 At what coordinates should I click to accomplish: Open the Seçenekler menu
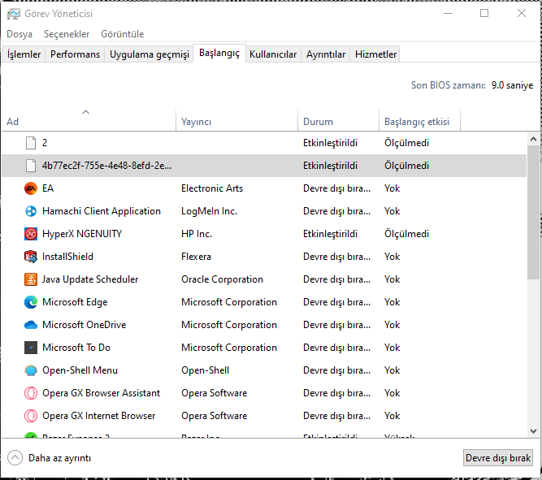point(67,34)
